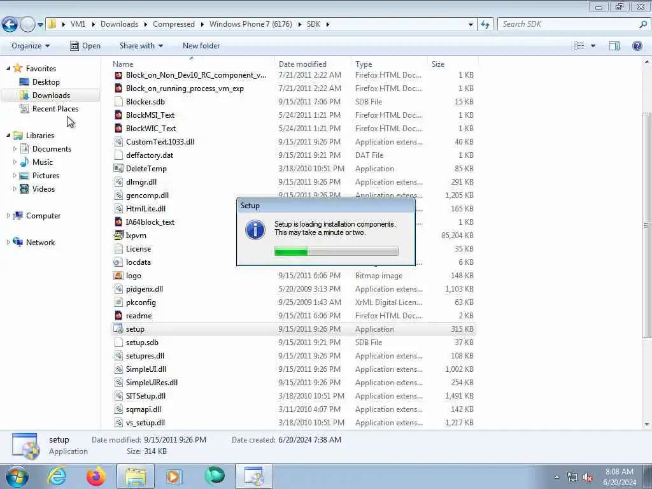
Task: Click Downloads in the address breadcrumb
Action: [x=119, y=24]
